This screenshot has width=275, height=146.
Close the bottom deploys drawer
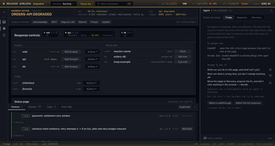(195, 107)
